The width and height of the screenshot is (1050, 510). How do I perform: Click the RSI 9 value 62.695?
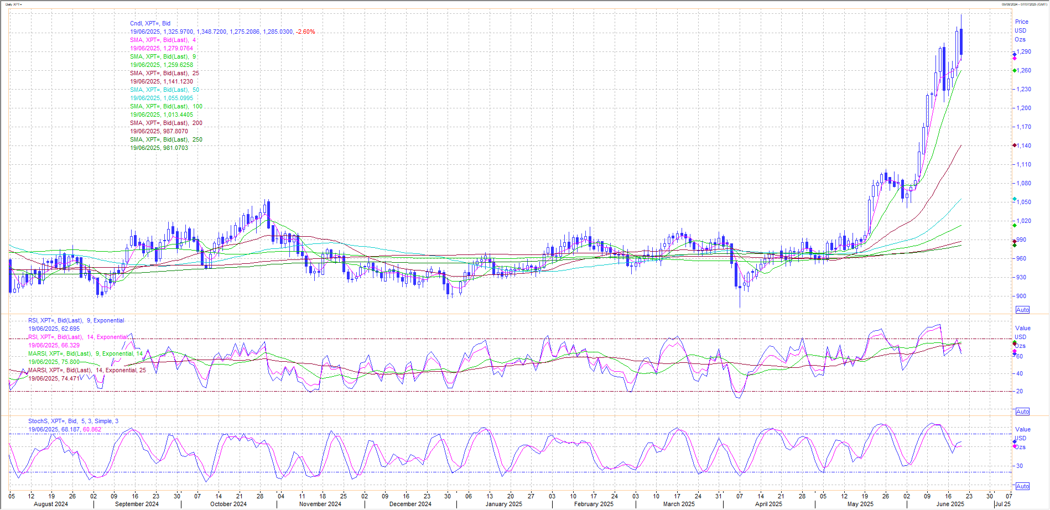pos(54,329)
